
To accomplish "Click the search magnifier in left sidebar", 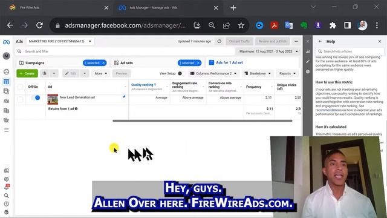I will pyautogui.click(x=7, y=196).
